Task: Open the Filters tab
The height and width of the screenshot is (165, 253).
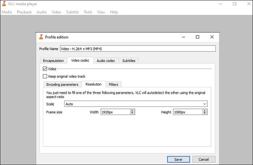Action: (x=113, y=84)
